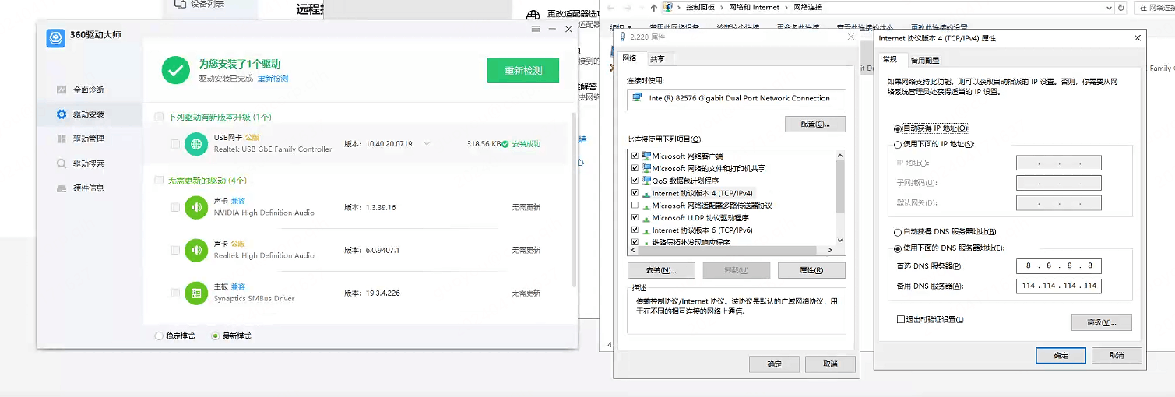The width and height of the screenshot is (1175, 397).
Task: Expand version dropdown for USB网卡 driver
Action: point(427,144)
